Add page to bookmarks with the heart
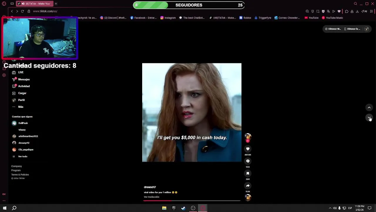Screen dimensions: 376x212 (339, 11)
